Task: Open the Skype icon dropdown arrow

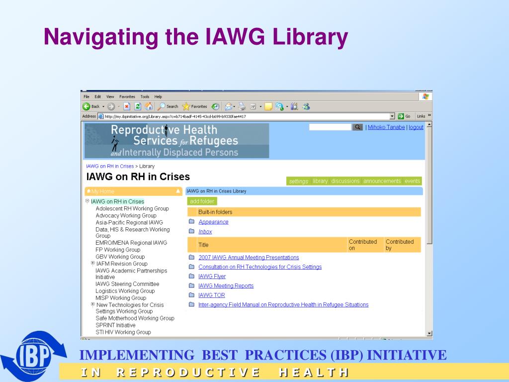Action: 287,106
